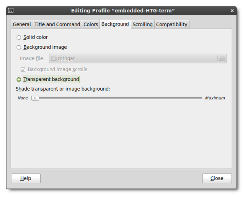Select the Background tab

tap(115, 24)
